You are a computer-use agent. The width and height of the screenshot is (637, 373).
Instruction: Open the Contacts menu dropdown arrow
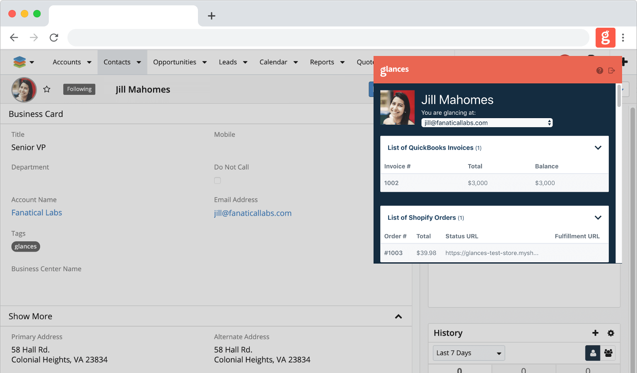(139, 62)
